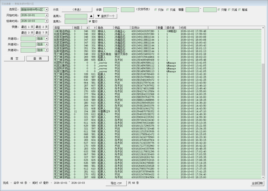Click the 余额 minimum value field
268x191 pixels.
(x=110, y=10)
